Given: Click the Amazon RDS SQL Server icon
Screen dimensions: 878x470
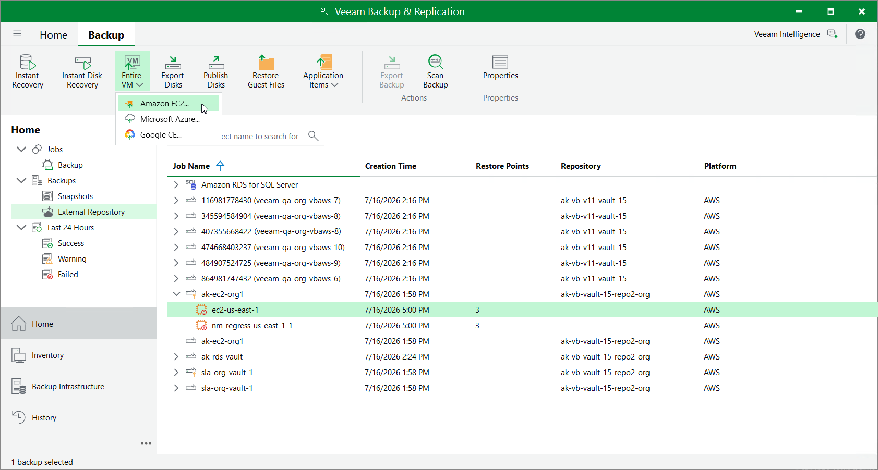Looking at the screenshot, I should [x=191, y=185].
